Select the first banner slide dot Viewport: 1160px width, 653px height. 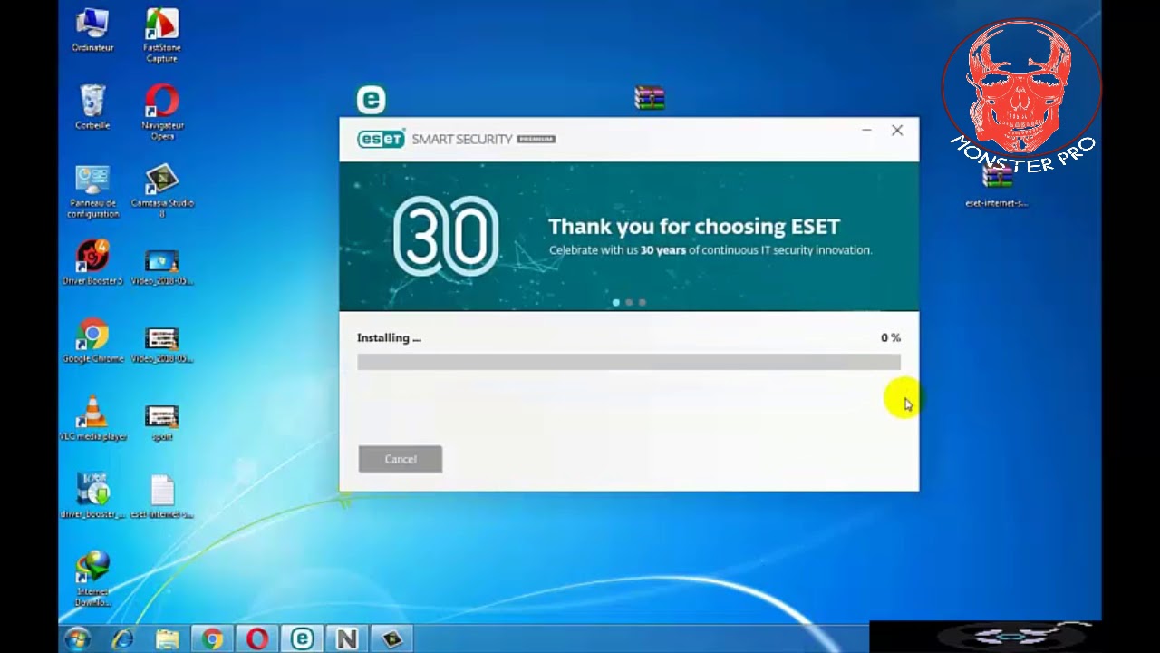pos(616,302)
